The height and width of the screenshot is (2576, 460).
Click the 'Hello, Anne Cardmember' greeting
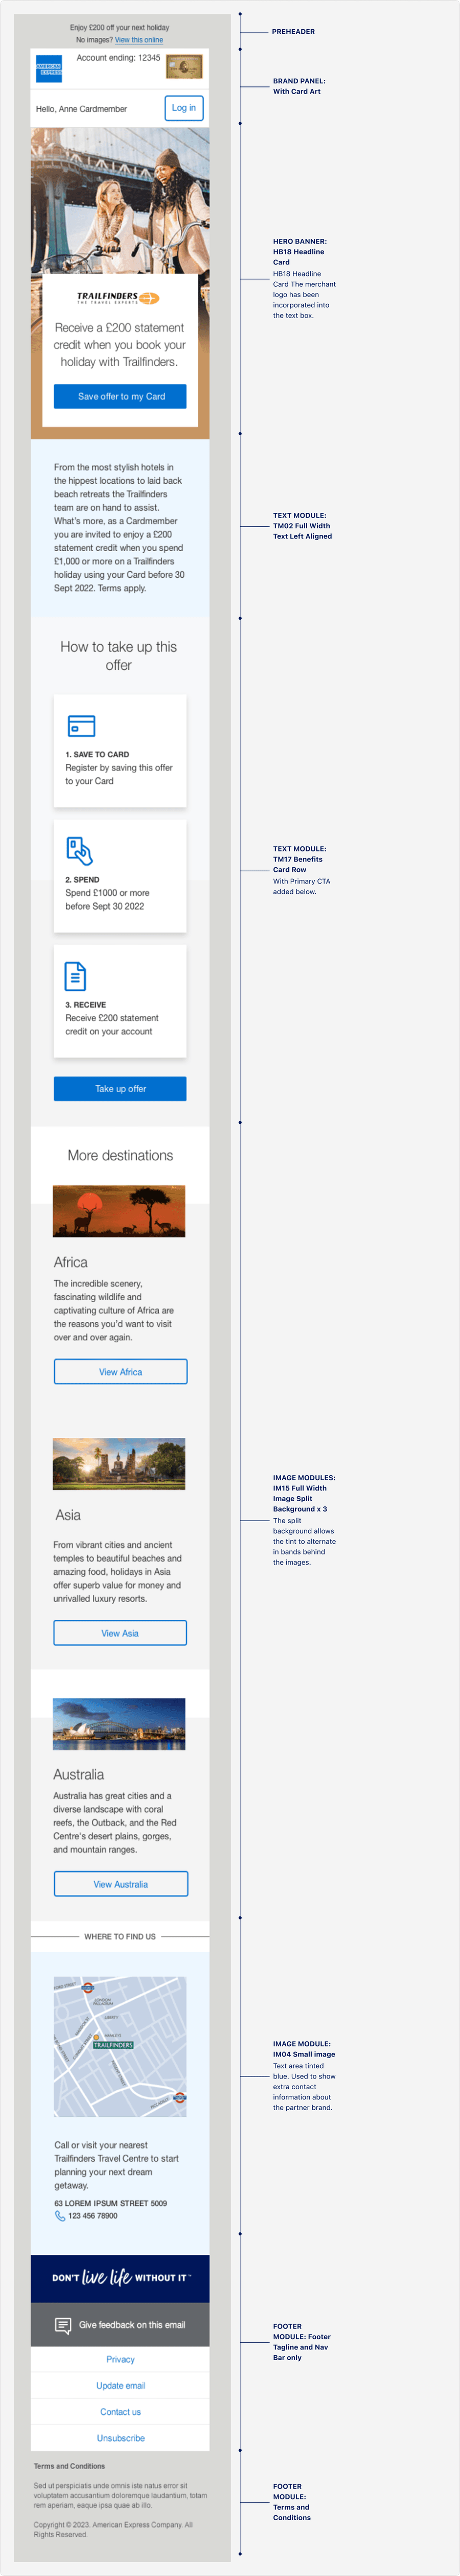[x=81, y=109]
